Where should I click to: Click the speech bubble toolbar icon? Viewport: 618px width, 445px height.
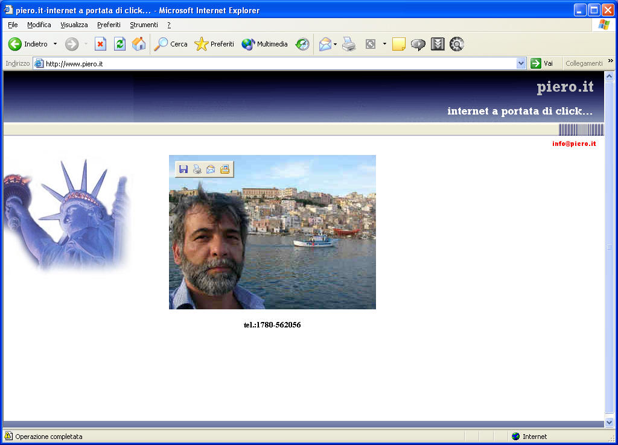[x=418, y=45]
